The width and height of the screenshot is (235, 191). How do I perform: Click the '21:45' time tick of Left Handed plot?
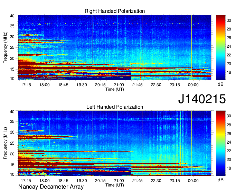[x=138, y=181]
